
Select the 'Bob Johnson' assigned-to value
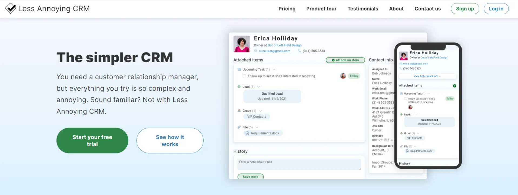(x=381, y=73)
